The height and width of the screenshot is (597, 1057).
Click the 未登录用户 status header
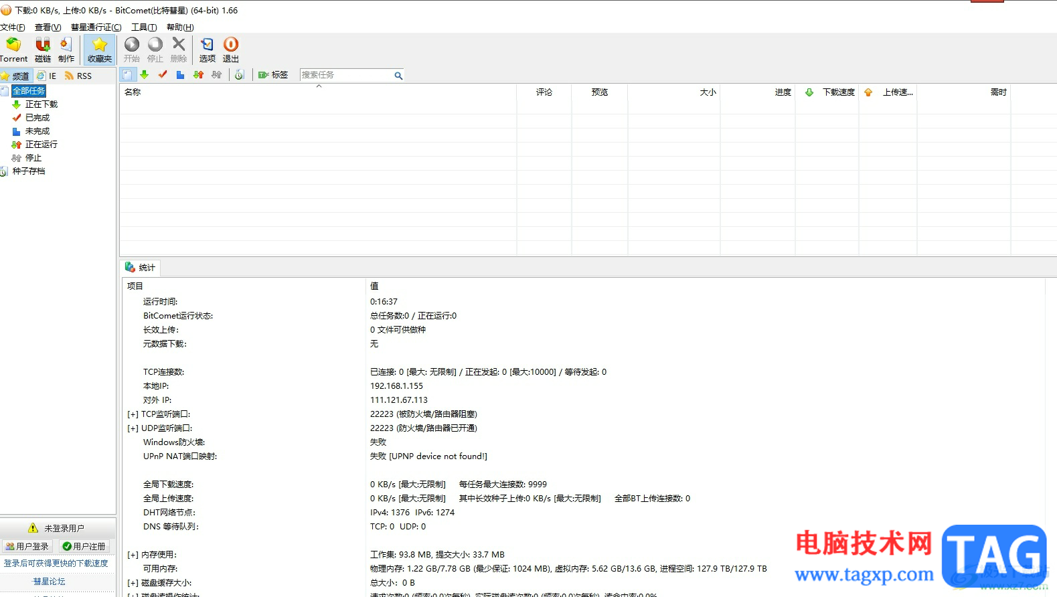56,528
